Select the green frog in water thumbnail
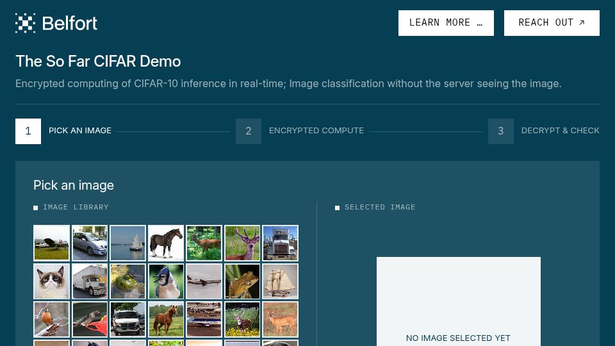The height and width of the screenshot is (346, 615). coord(127,281)
